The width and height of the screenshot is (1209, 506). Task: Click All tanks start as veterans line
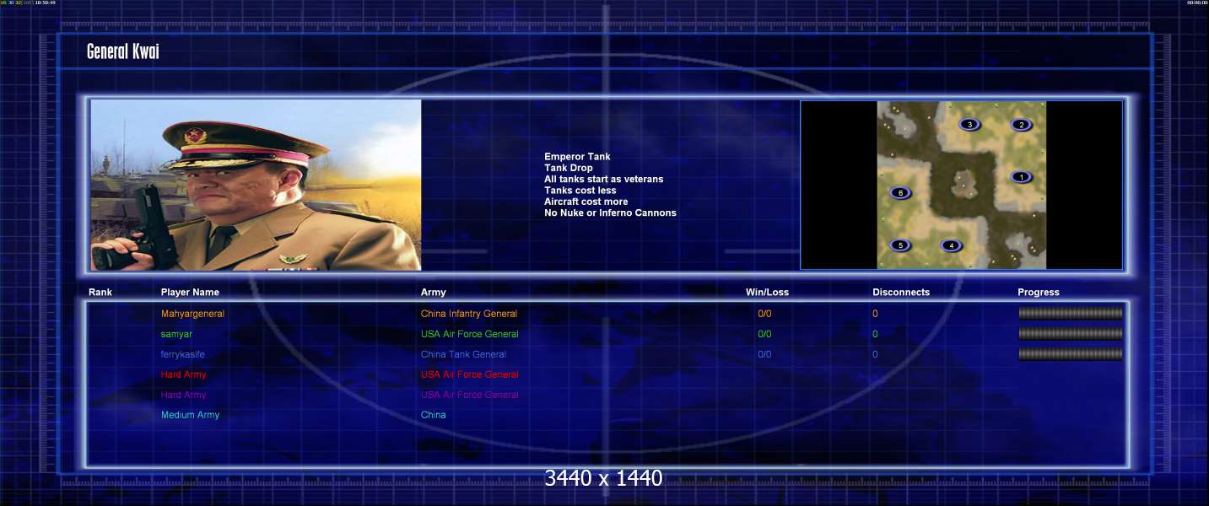coord(604,179)
